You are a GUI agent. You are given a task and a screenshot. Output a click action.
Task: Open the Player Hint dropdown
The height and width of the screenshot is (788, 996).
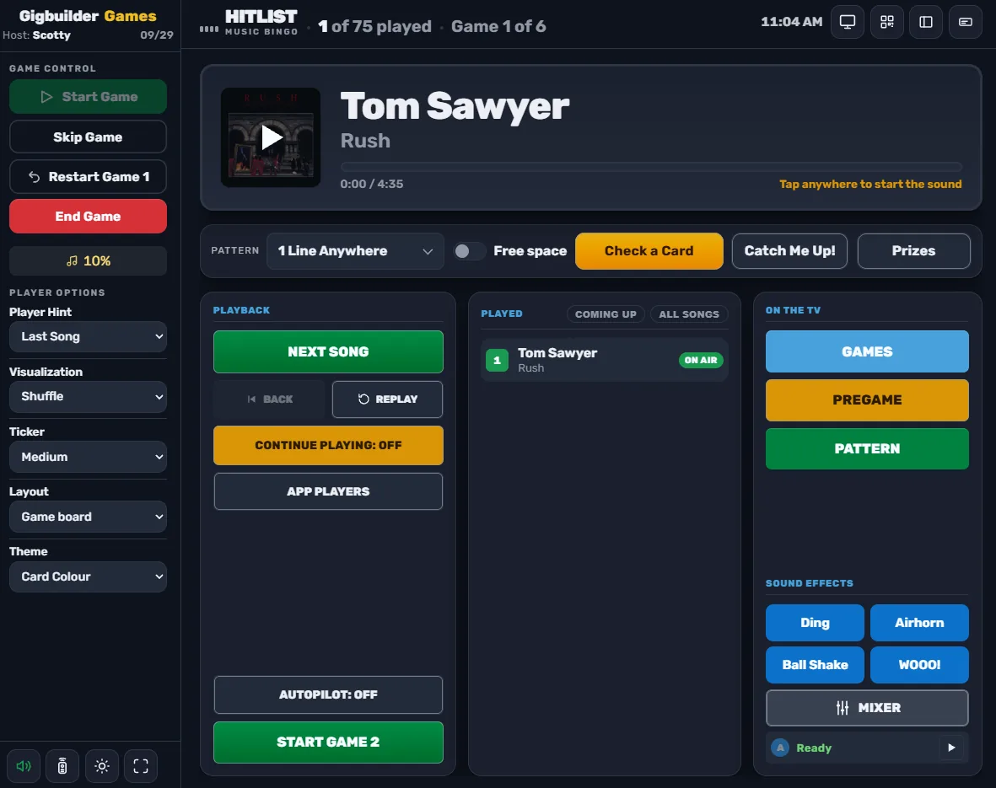[x=89, y=336]
